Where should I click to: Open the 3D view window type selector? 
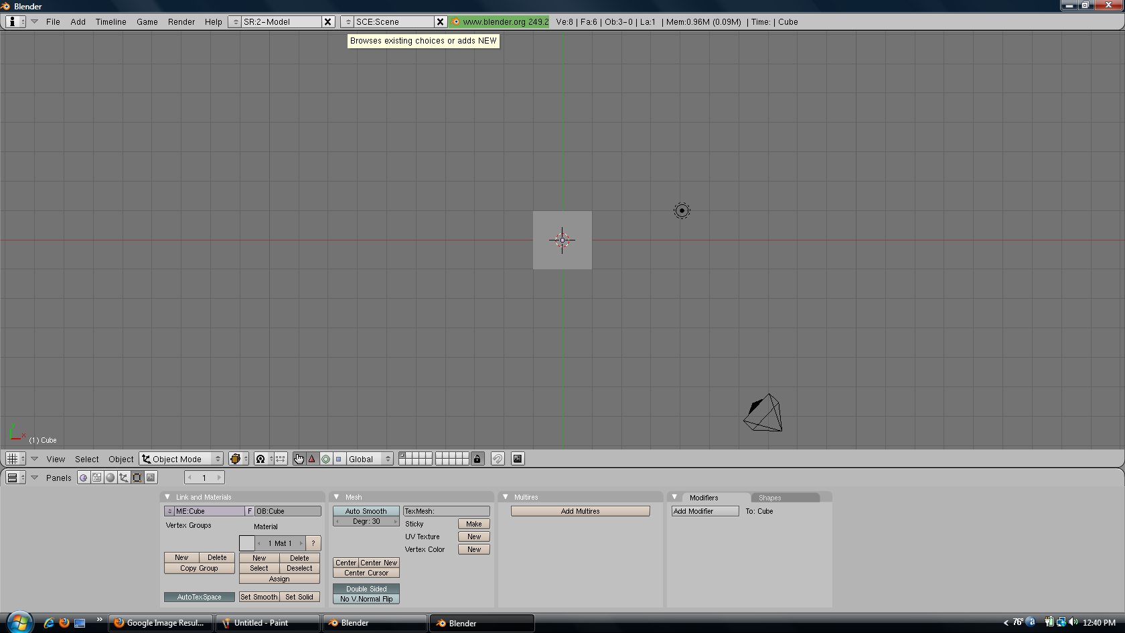[x=15, y=459]
